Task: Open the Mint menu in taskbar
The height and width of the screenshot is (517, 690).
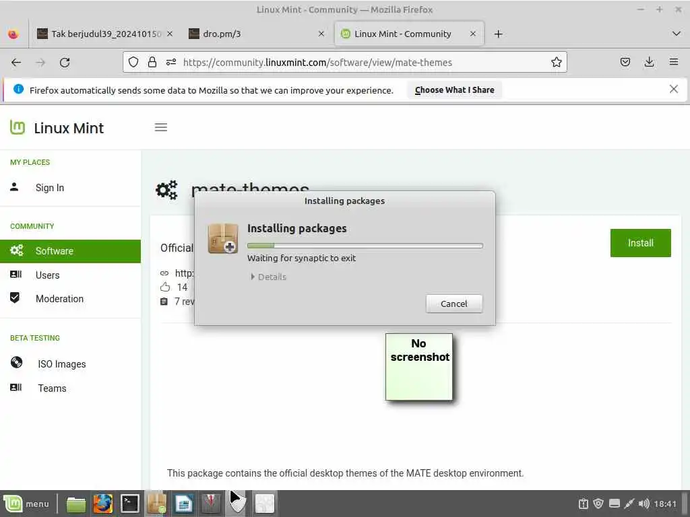Action: click(26, 504)
